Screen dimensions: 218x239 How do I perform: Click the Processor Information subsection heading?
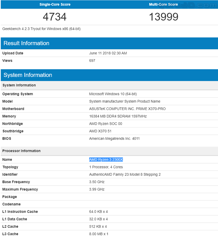coord(21,151)
